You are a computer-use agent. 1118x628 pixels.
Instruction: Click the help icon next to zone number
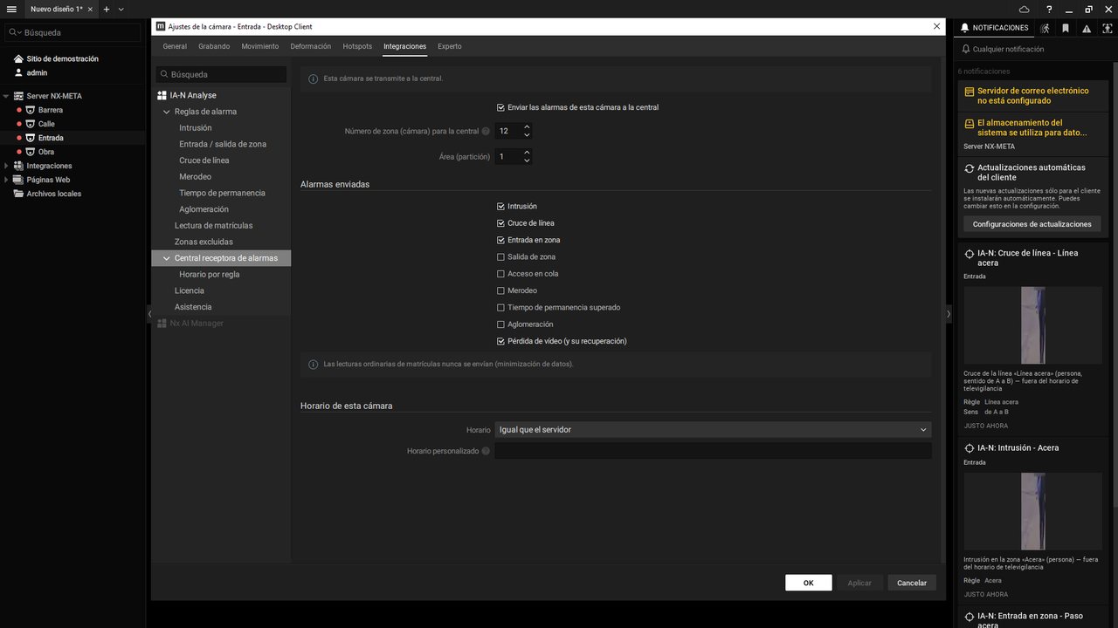click(x=486, y=132)
